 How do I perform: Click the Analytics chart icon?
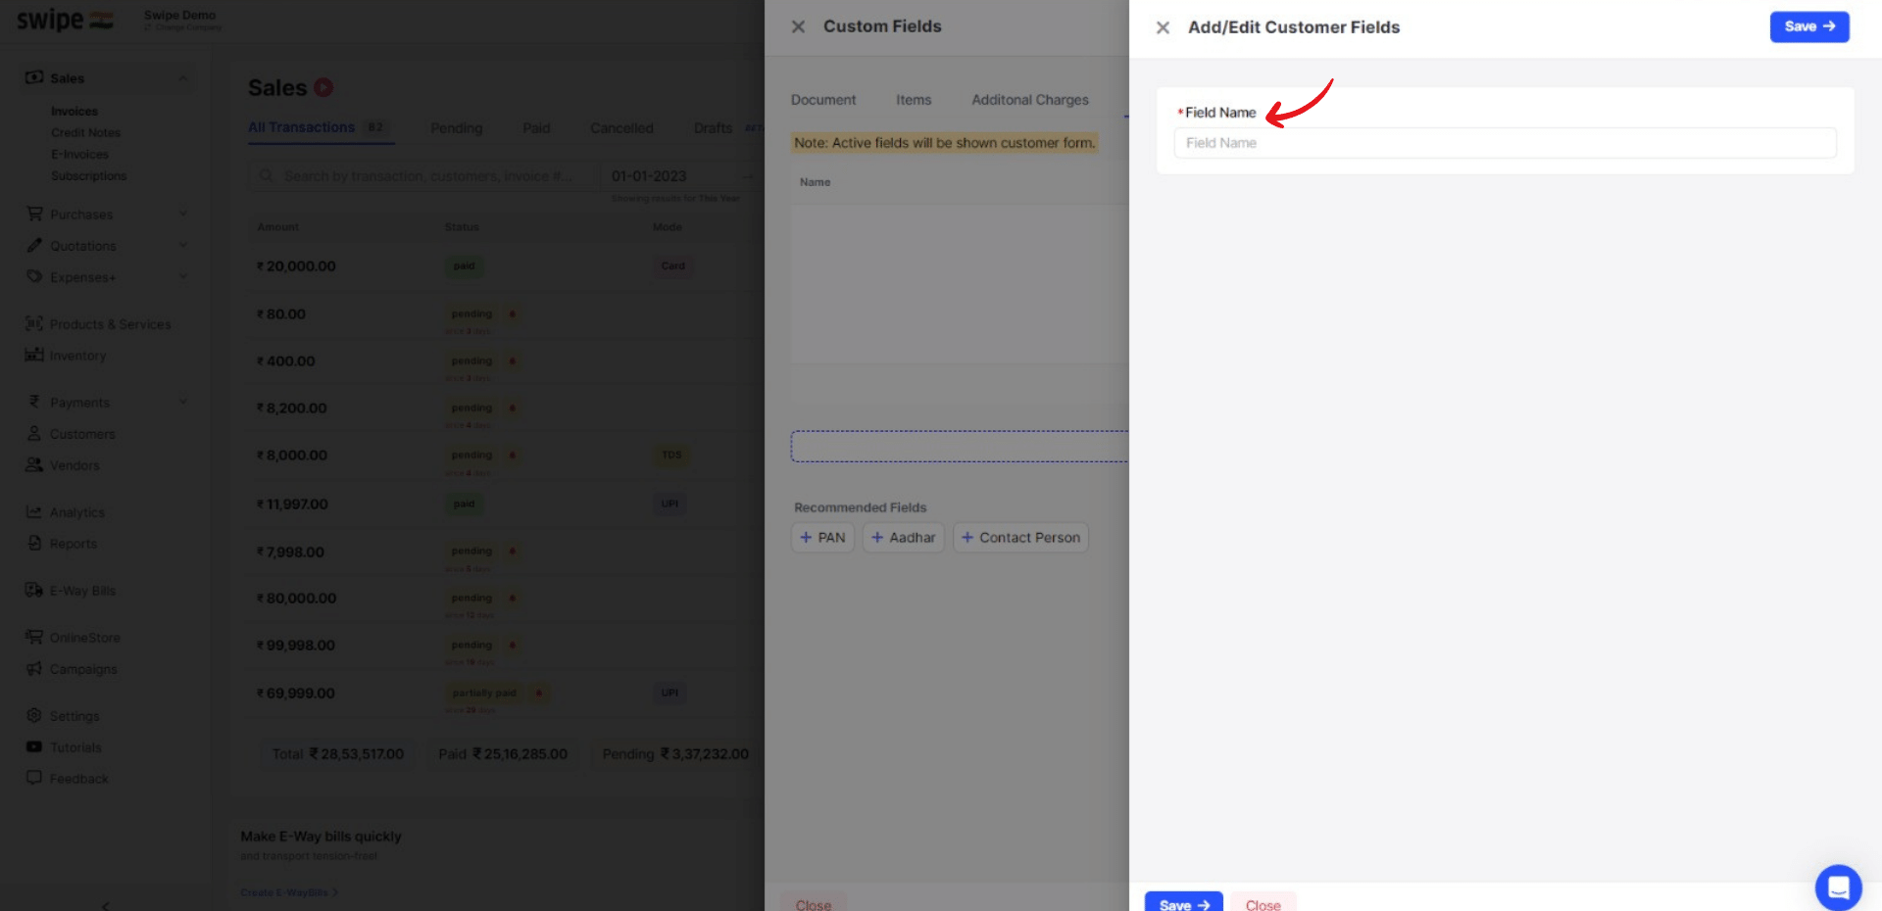tap(34, 511)
